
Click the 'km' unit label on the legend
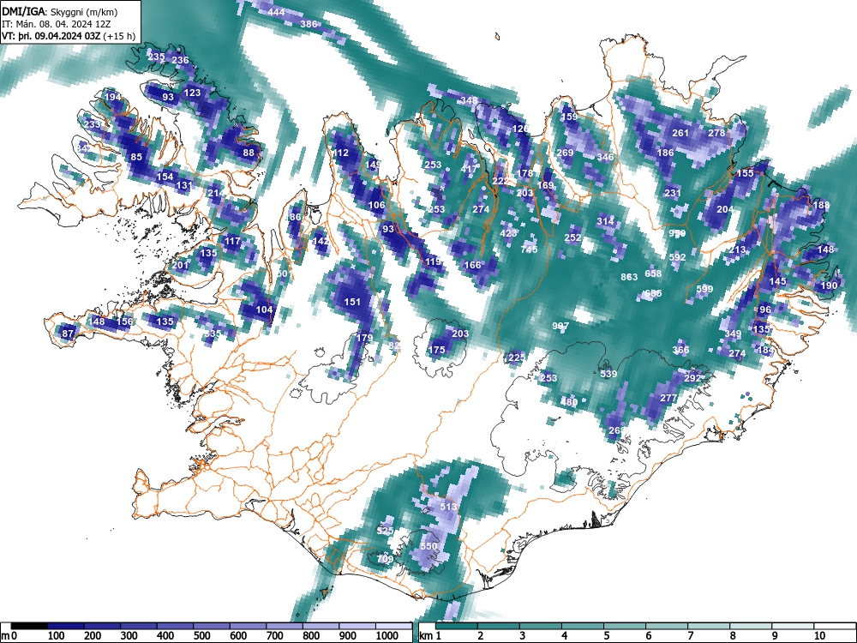[426, 636]
